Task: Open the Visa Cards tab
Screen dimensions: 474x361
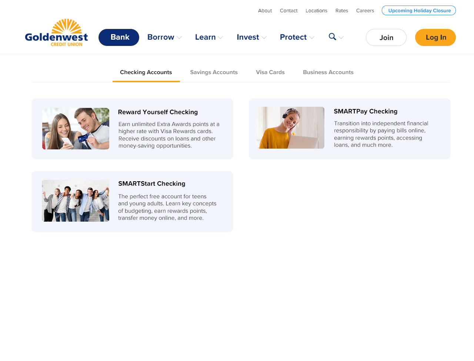Action: [x=270, y=72]
